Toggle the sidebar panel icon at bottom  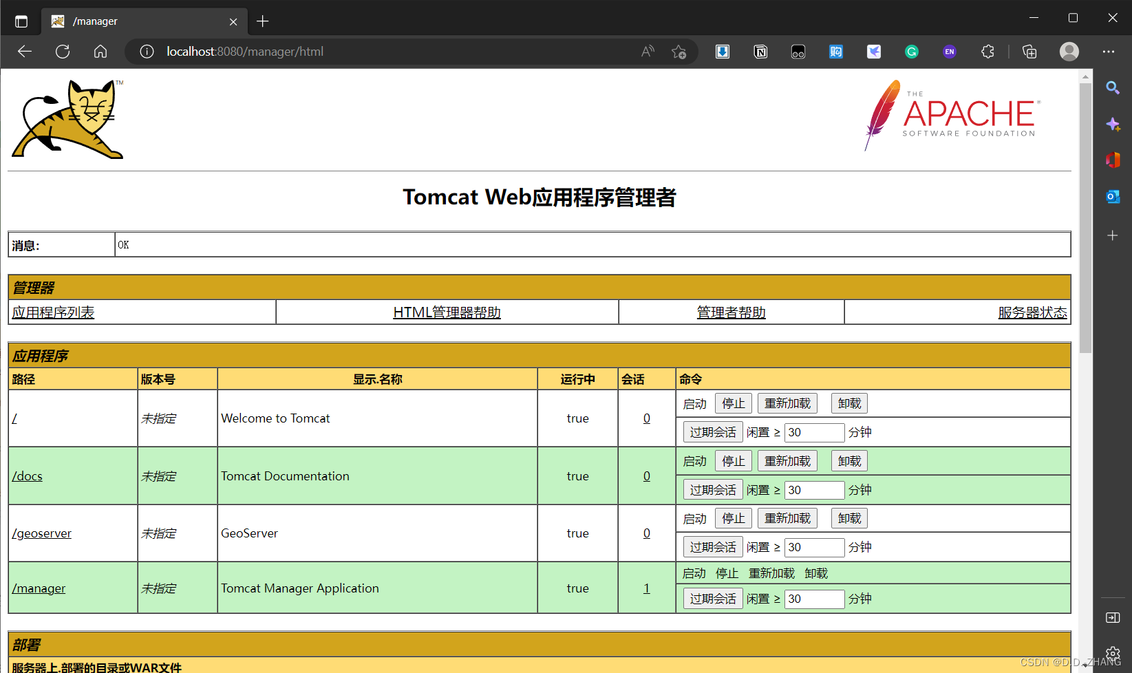pyautogui.click(x=1113, y=617)
